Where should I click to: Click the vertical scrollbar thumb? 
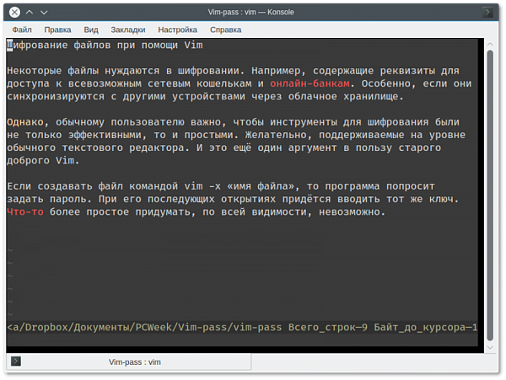pyautogui.click(x=490, y=195)
